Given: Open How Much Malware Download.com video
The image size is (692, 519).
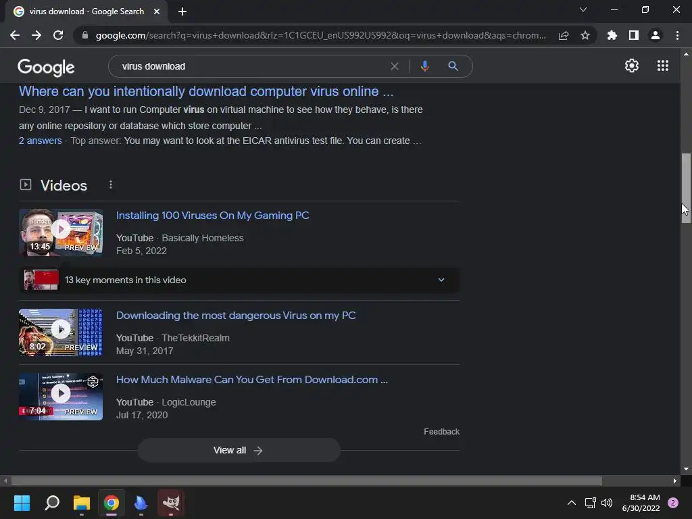Looking at the screenshot, I should 252,380.
